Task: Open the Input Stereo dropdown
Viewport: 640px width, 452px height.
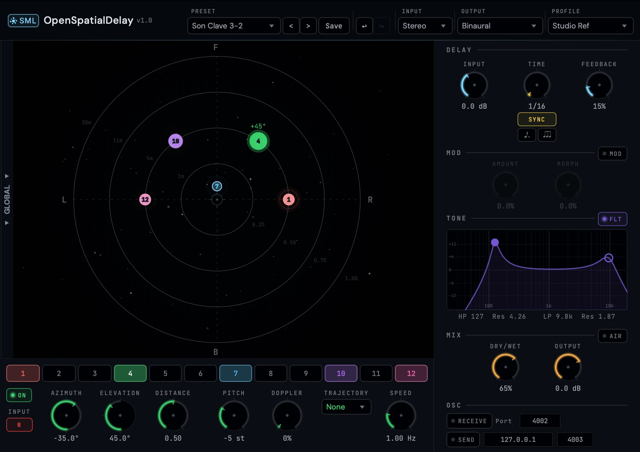Action: point(425,26)
